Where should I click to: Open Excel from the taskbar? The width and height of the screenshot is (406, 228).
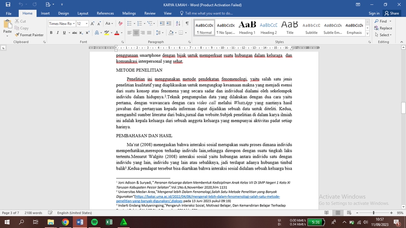click(x=109, y=222)
